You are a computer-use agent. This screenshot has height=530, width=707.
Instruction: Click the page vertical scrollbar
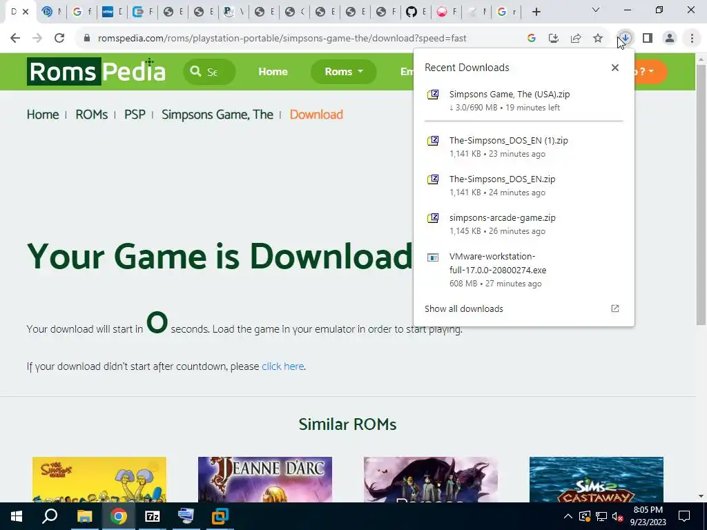(x=701, y=195)
